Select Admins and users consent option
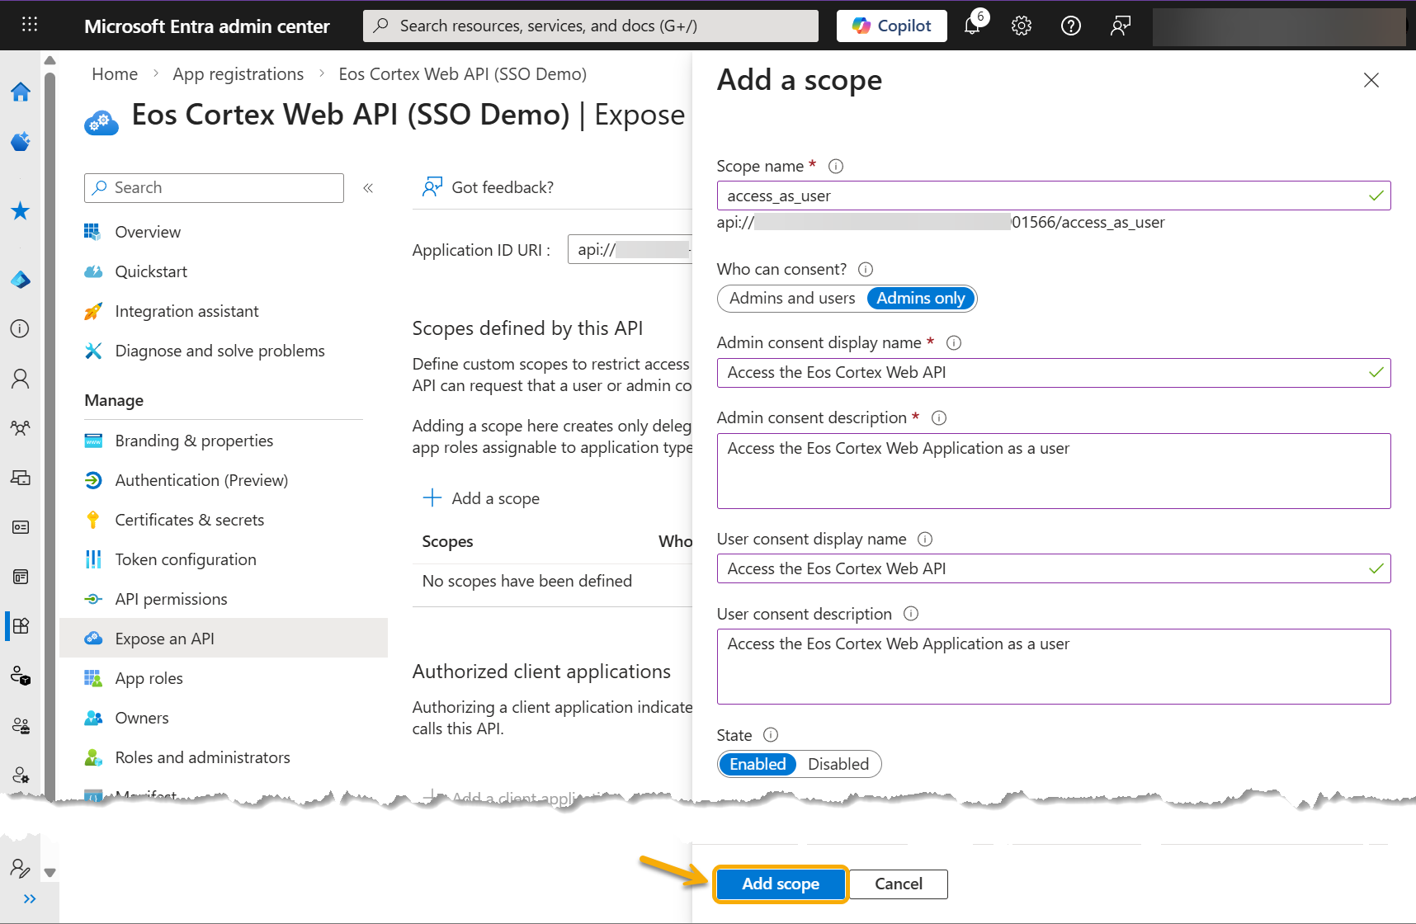 [792, 299]
